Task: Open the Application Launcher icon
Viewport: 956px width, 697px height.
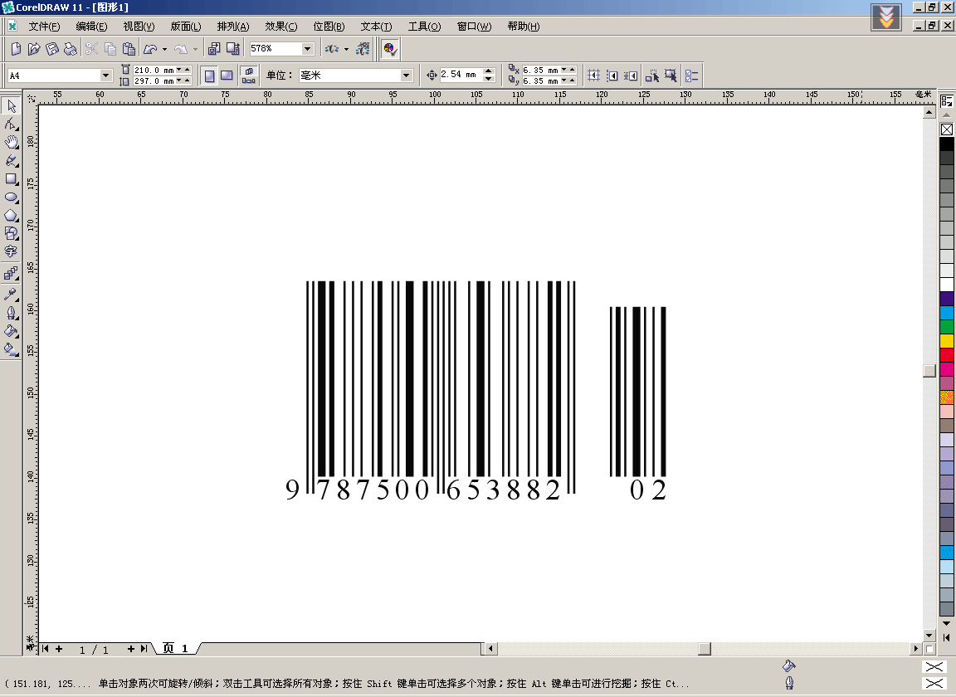Action: (x=332, y=49)
